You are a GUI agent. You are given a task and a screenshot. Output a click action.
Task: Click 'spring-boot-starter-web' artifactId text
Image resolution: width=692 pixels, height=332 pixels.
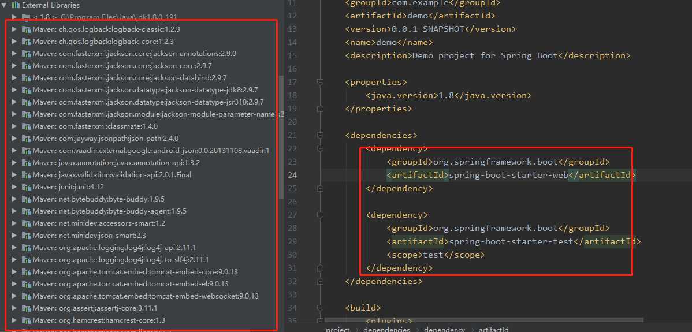click(508, 175)
